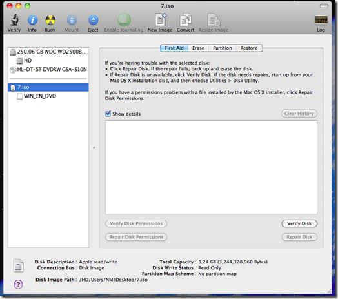
Task: Click inside the details log area
Action: pyautogui.click(x=212, y=167)
